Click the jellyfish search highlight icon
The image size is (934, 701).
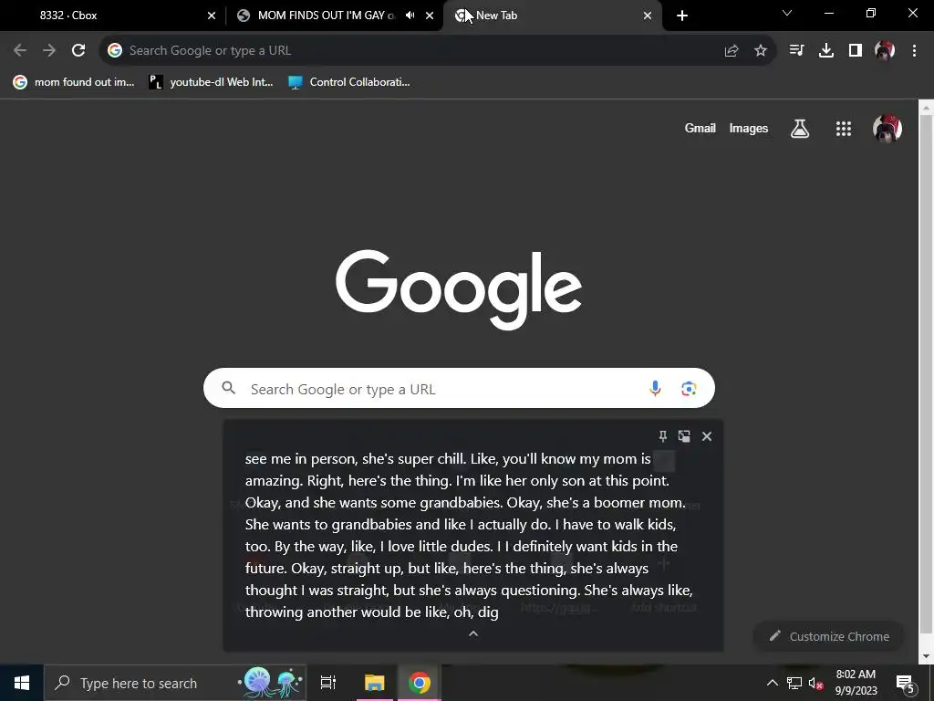click(x=272, y=683)
